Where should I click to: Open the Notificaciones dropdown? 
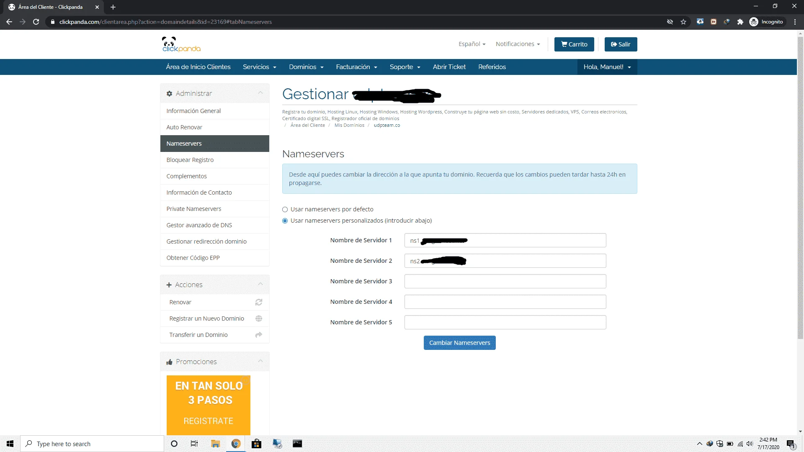[x=518, y=44]
